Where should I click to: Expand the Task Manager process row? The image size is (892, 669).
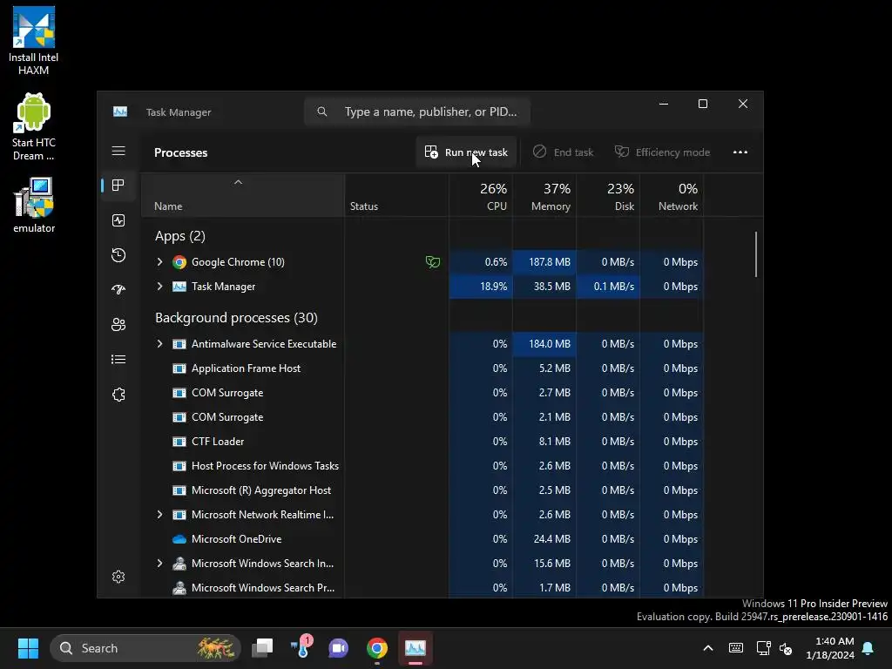160,286
